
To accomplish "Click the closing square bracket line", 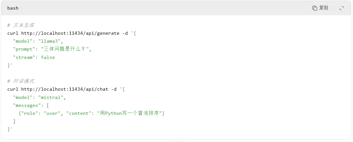I will point(14,121).
